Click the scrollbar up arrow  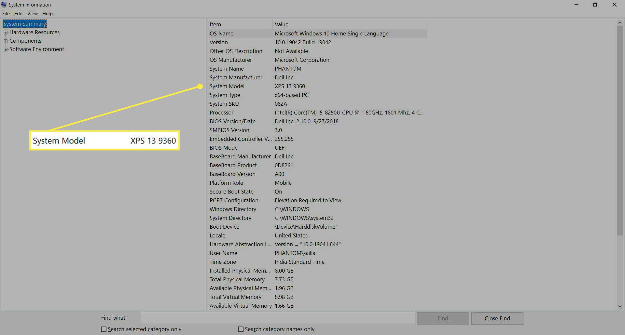click(x=620, y=23)
